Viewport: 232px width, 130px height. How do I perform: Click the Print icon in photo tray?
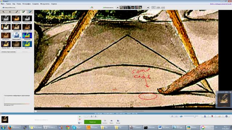(x=111, y=122)
